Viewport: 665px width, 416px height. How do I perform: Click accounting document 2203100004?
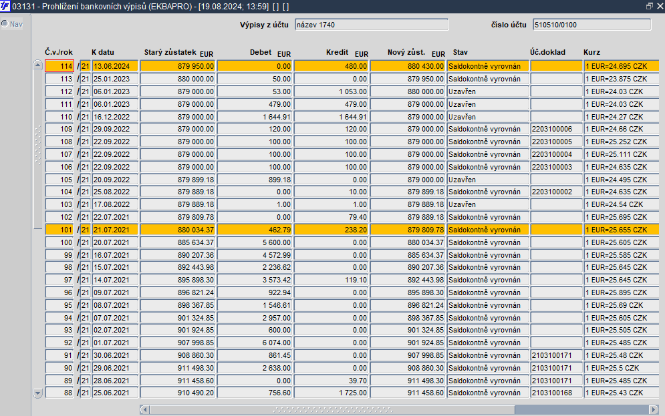(557, 154)
